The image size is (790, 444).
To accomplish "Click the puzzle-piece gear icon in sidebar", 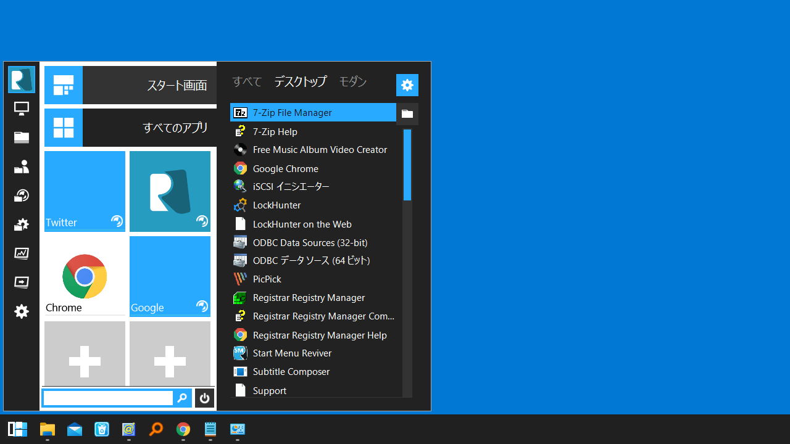I will point(22,224).
